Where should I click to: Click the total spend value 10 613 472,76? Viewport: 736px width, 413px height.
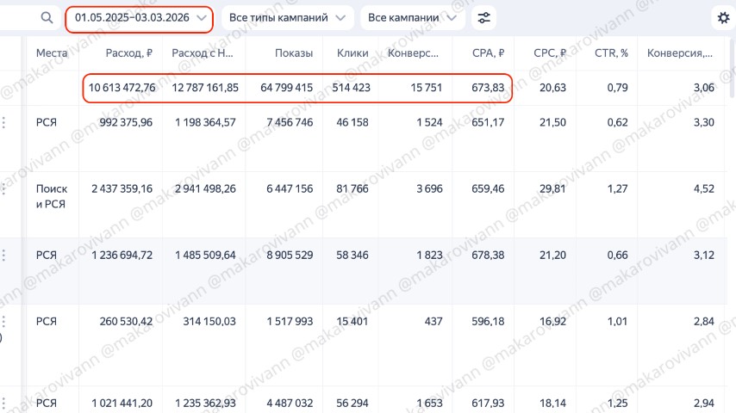tap(122, 88)
